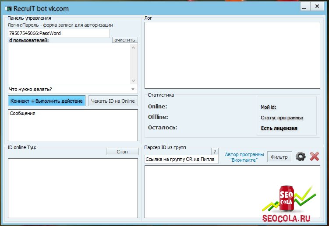Expand the Что нужно делать? dropdown
Screen dimensions: 329x226
[73, 89]
